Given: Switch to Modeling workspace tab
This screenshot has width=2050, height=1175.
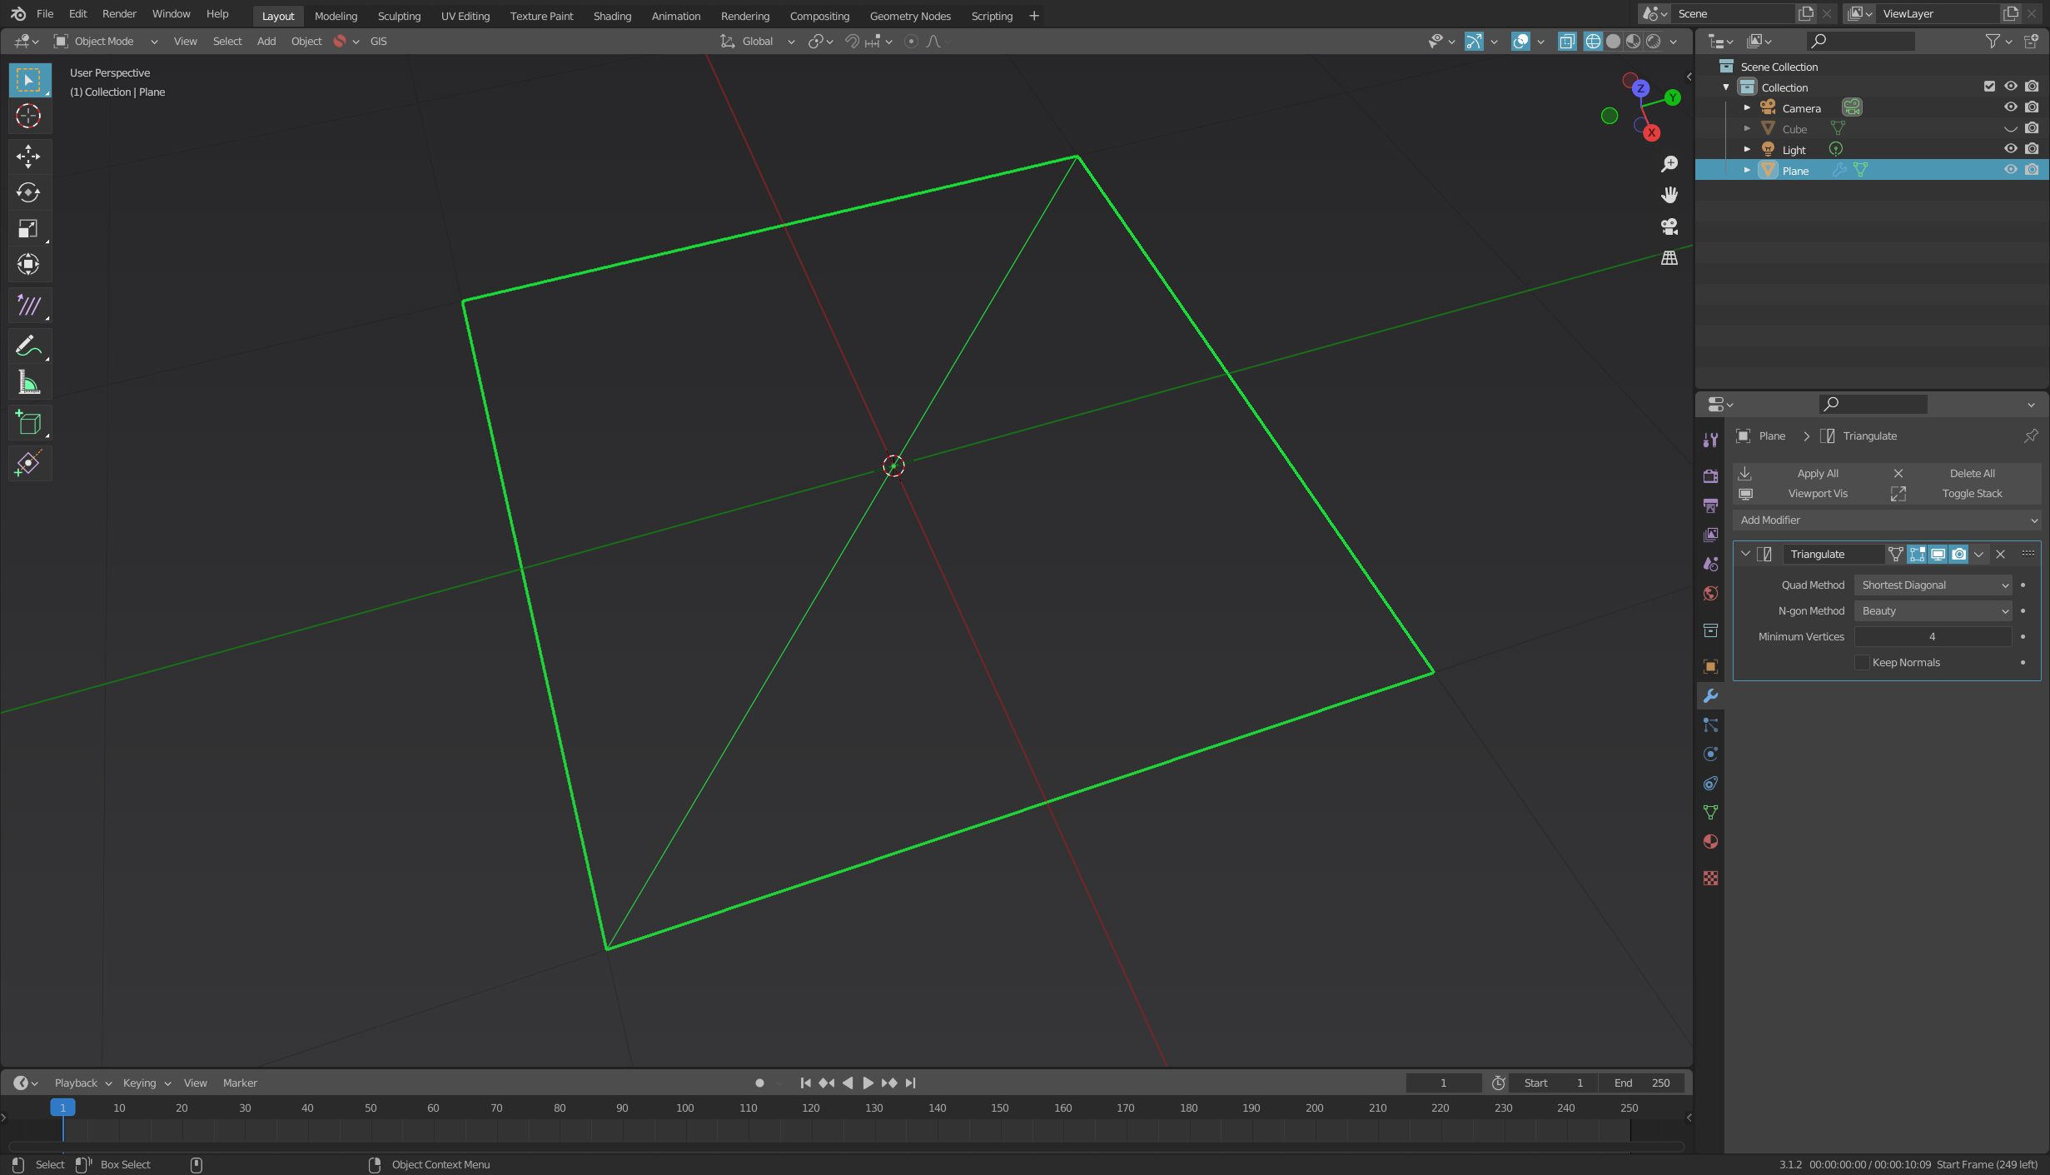Looking at the screenshot, I should 336,16.
